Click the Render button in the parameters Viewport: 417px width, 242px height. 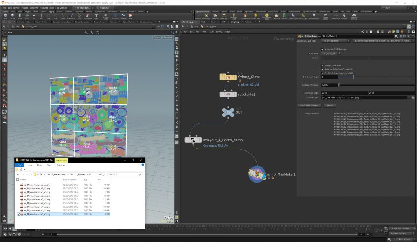click(329, 106)
